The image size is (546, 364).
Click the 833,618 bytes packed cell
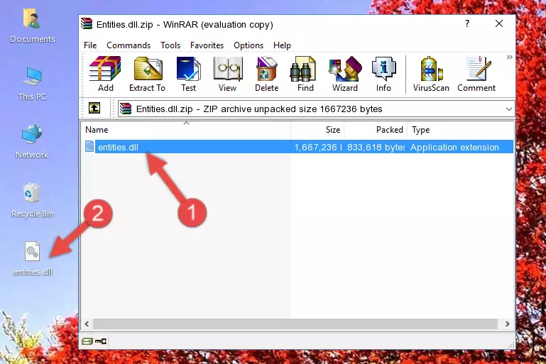[376, 147]
